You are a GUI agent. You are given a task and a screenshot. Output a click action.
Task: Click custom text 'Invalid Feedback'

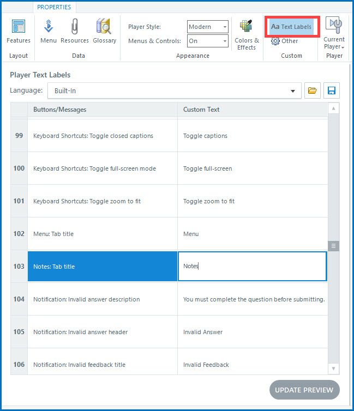click(x=206, y=365)
